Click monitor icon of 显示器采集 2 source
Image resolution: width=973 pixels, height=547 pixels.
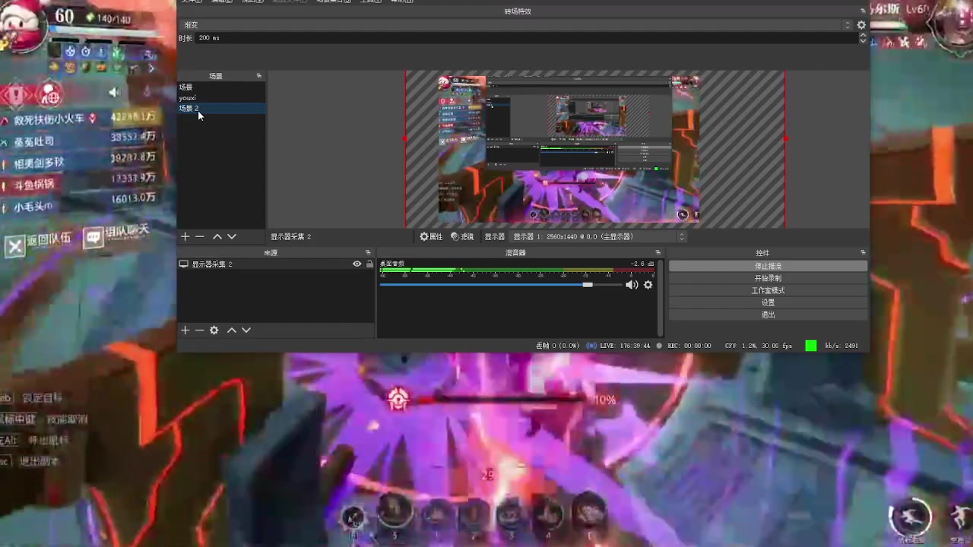pyautogui.click(x=183, y=264)
